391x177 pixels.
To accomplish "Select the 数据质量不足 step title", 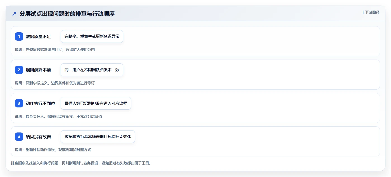I will tap(38, 36).
